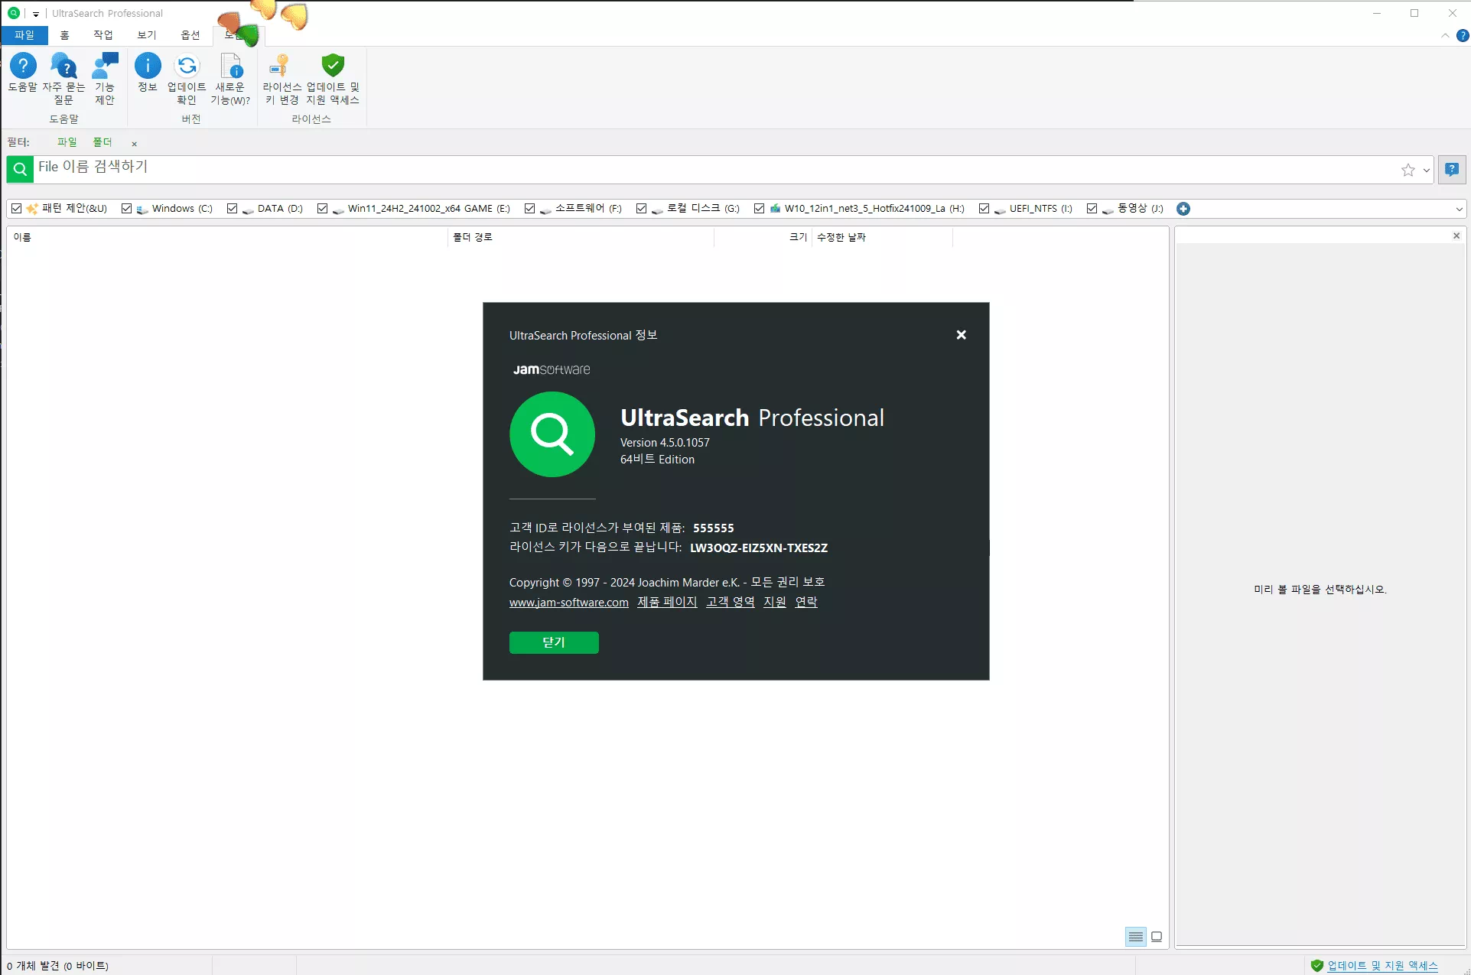Collapse the ribbon with the chevron
This screenshot has height=975, width=1471.
click(x=1445, y=36)
